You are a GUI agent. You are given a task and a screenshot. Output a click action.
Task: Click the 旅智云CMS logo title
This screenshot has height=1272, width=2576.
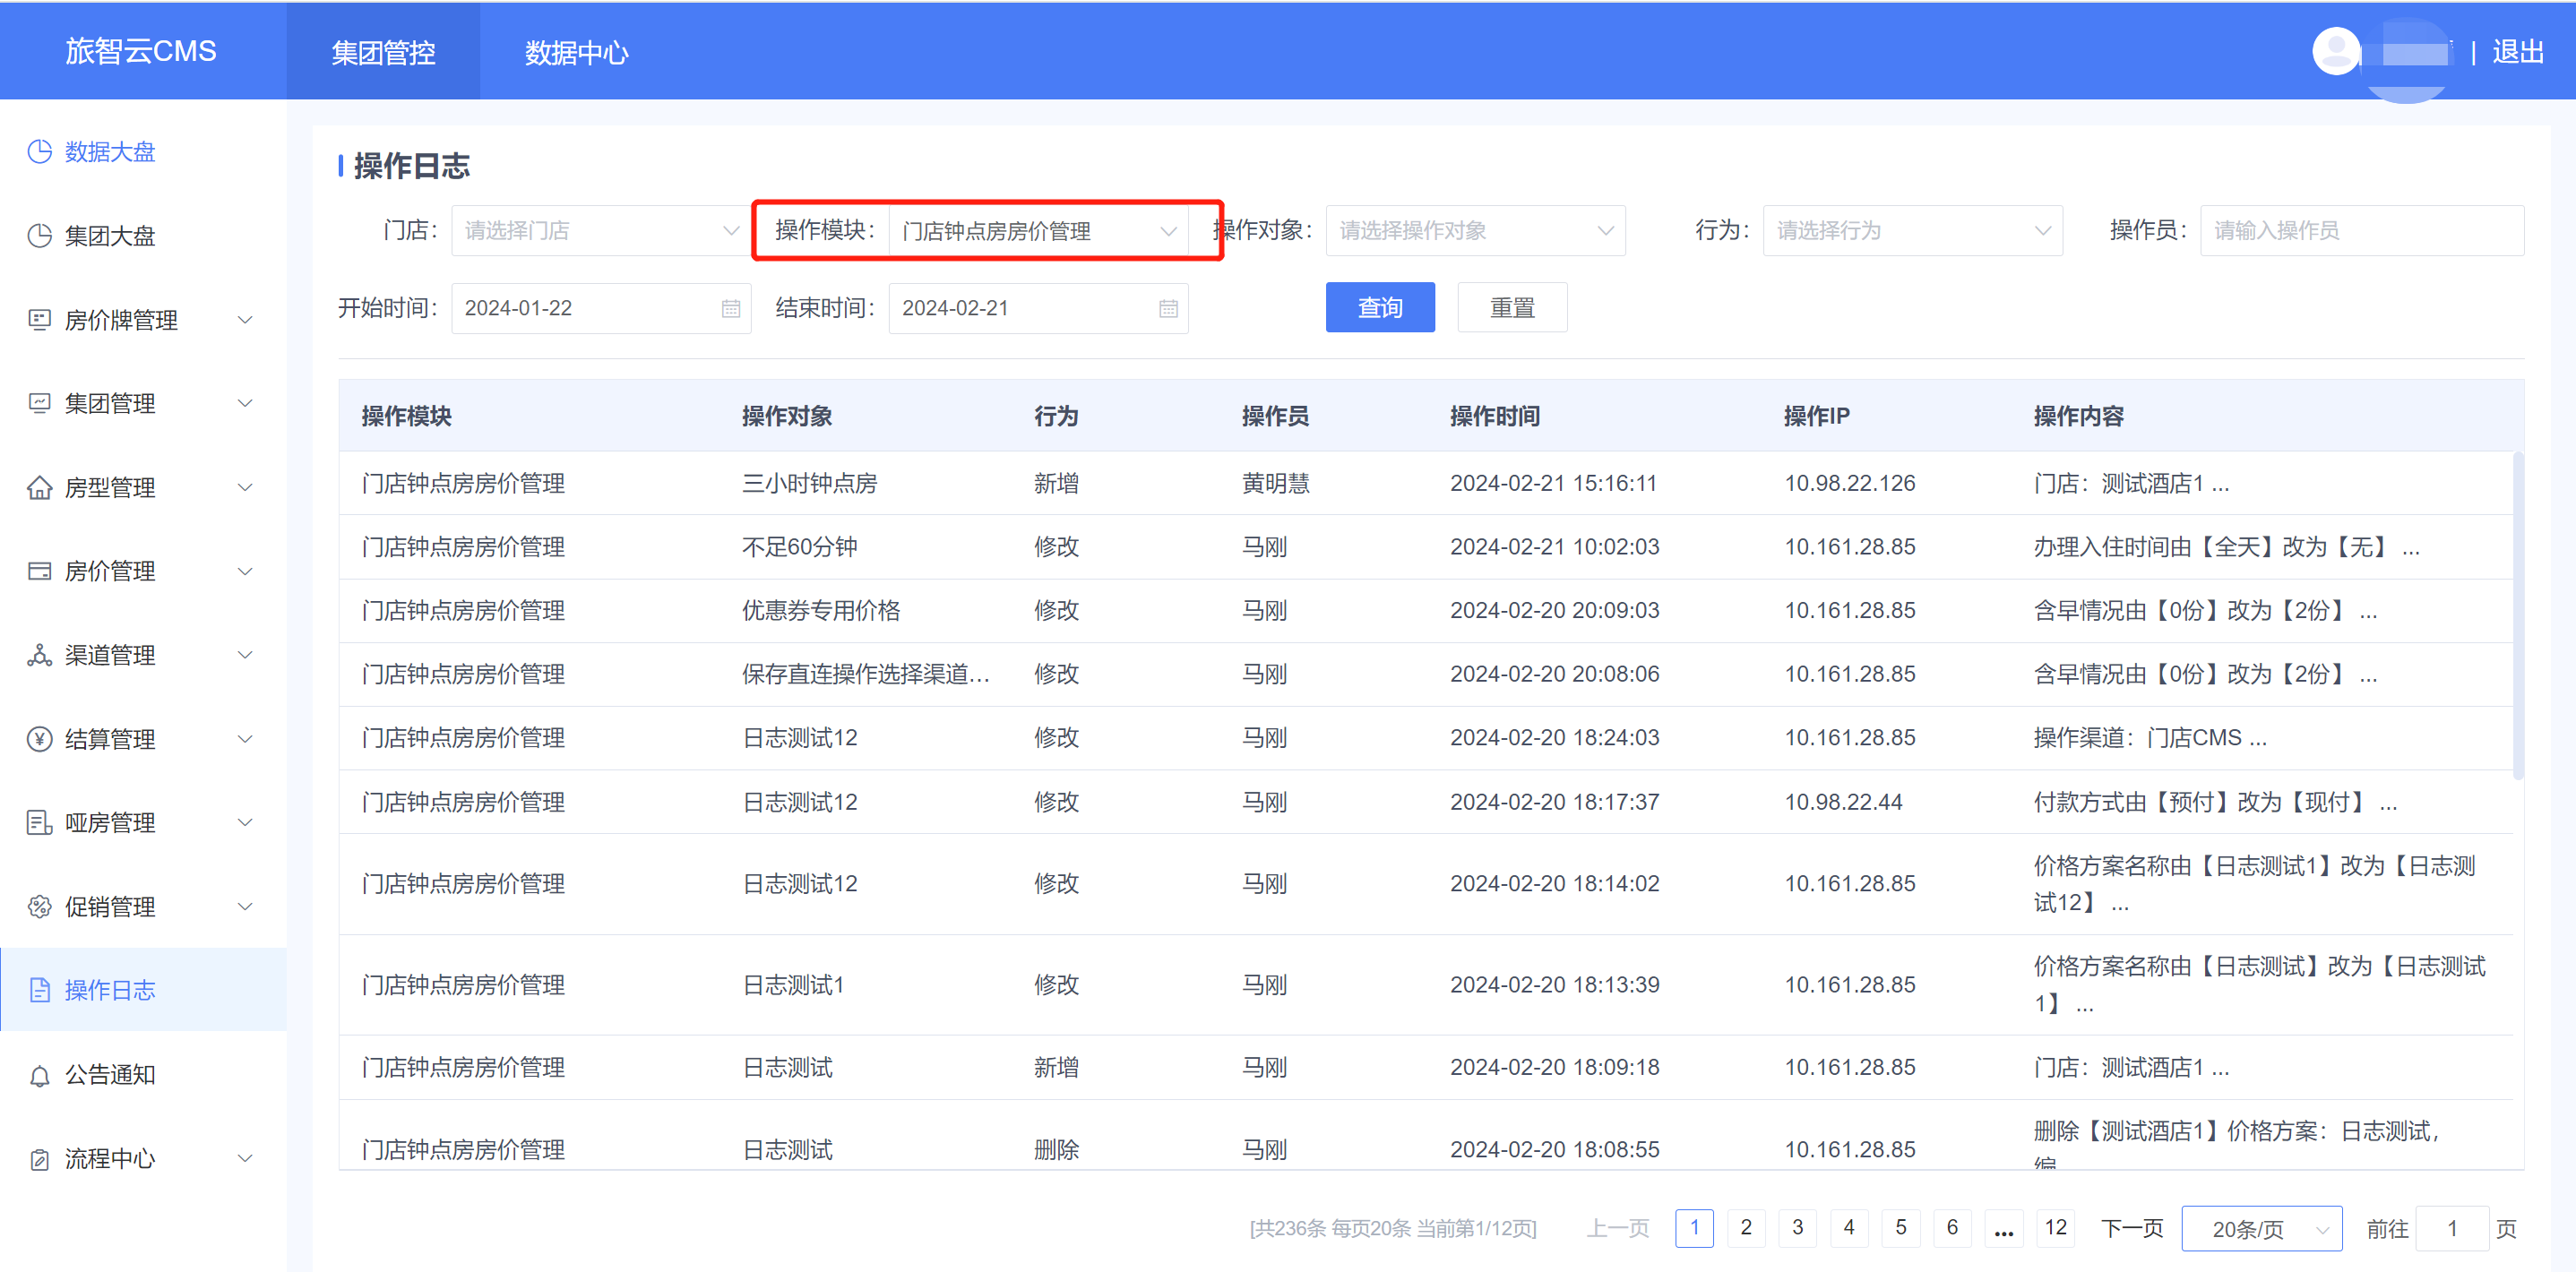pos(141,51)
